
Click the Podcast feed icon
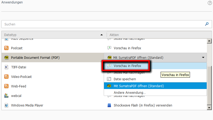coord(6,48)
